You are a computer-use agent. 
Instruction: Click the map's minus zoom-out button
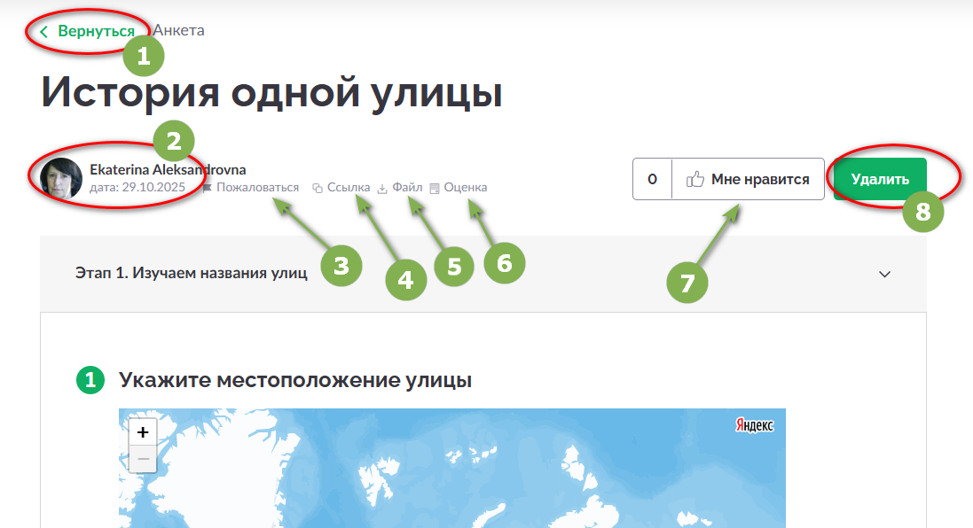coord(143,460)
